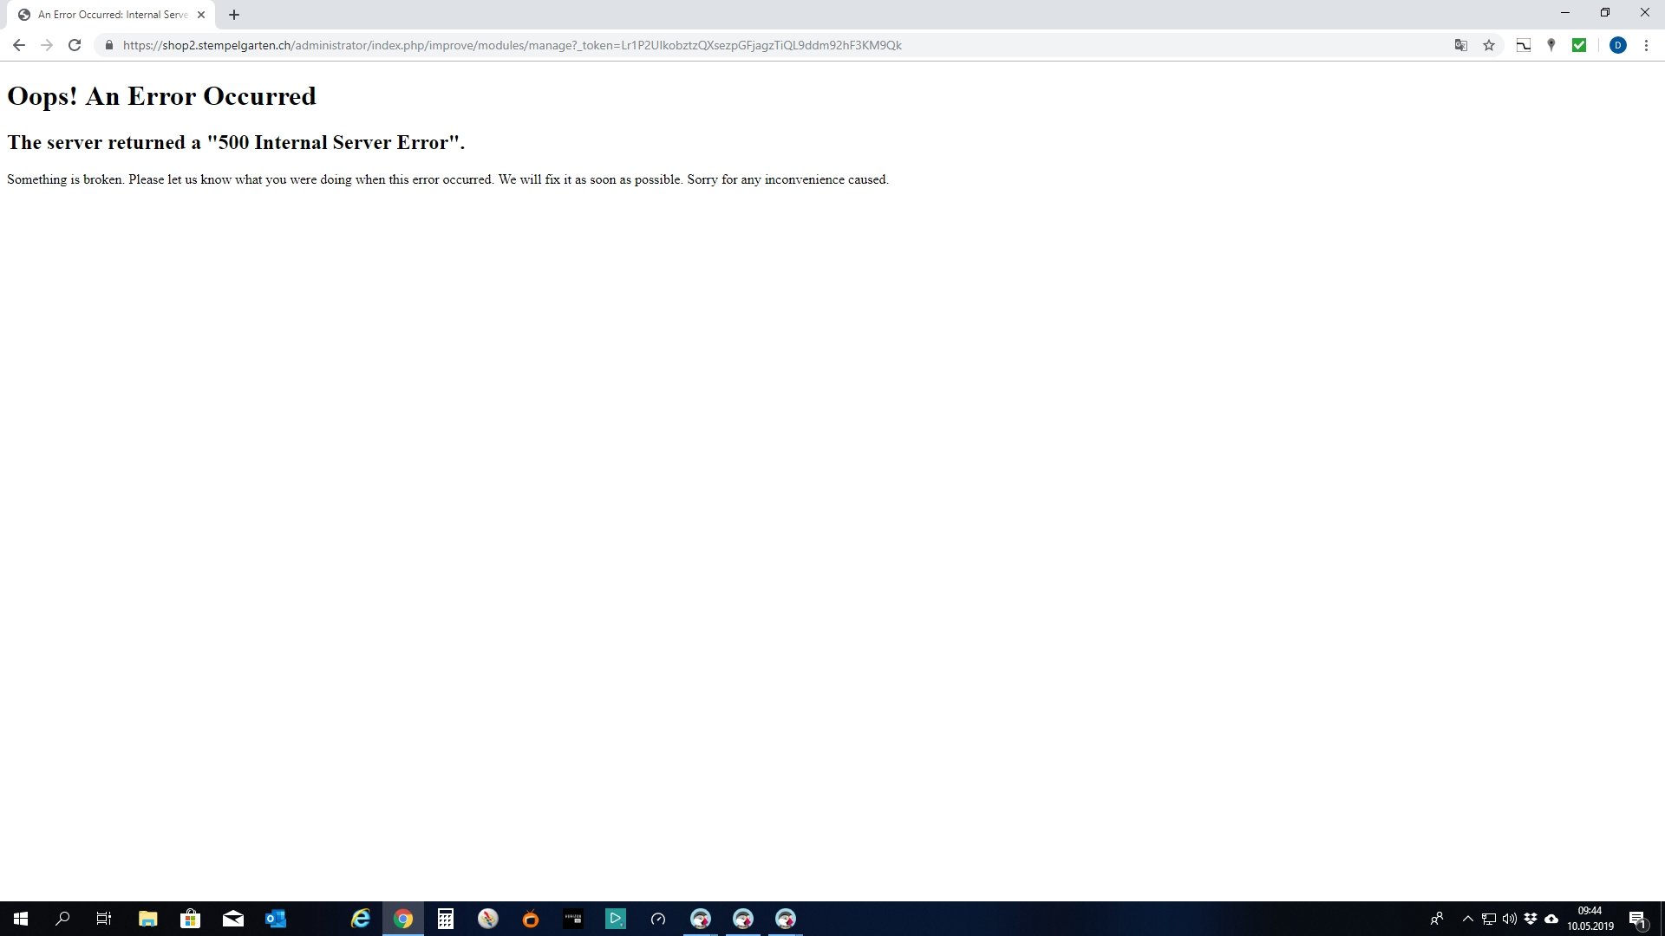Open the volume control in tray

tap(1510, 919)
